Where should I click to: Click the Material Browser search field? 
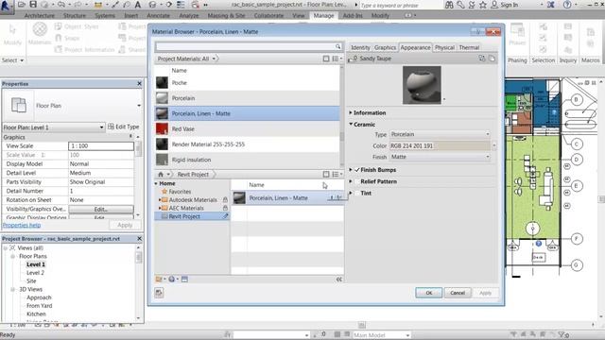click(x=245, y=46)
